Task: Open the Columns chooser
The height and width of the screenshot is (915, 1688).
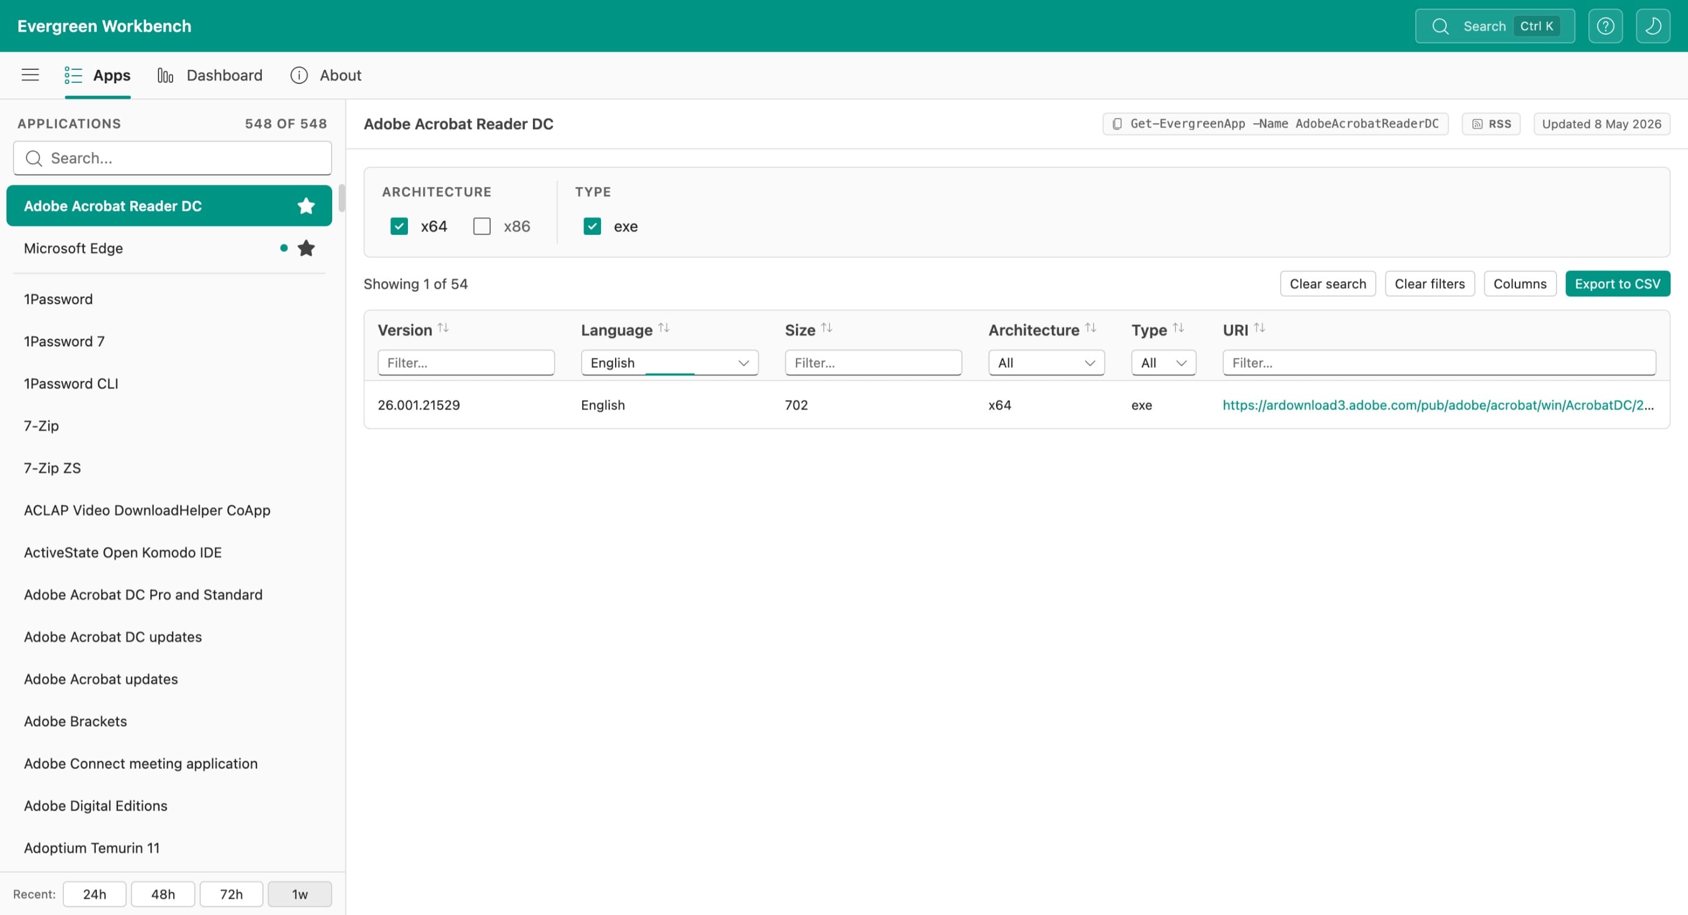Action: point(1520,284)
